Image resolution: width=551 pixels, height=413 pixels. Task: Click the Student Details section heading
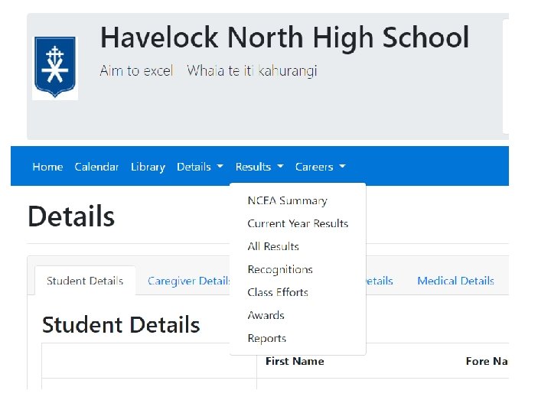(x=121, y=324)
